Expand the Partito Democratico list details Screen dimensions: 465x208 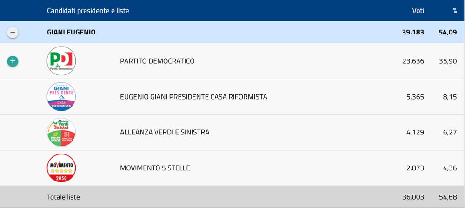[13, 61]
